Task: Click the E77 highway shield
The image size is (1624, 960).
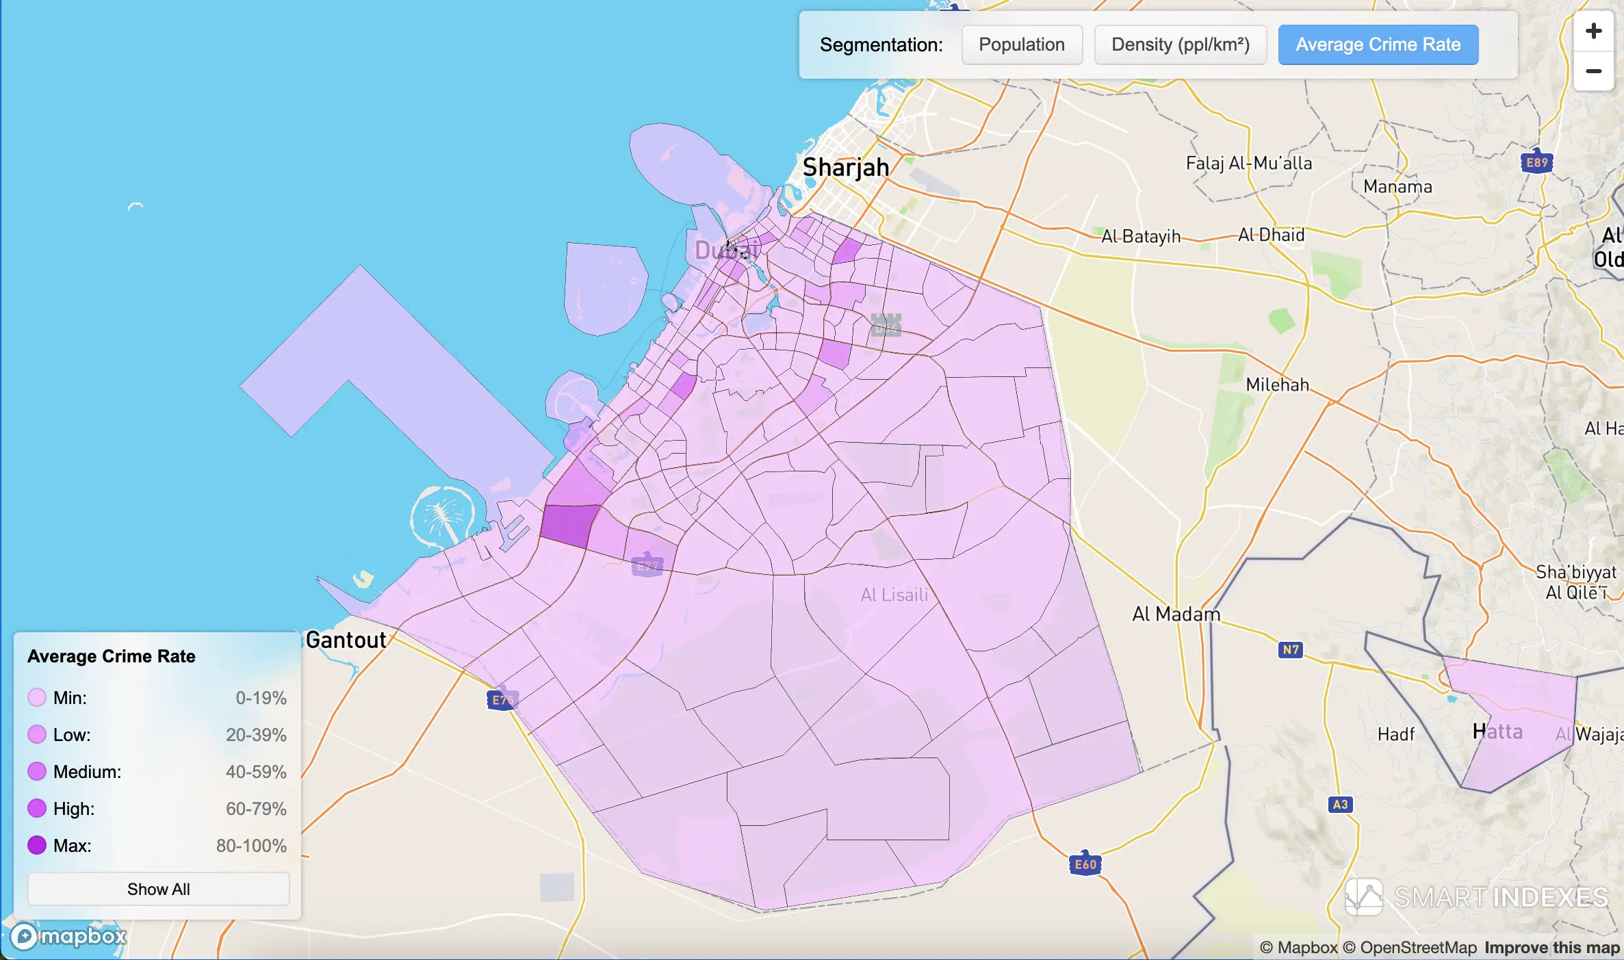Action: coord(647,565)
